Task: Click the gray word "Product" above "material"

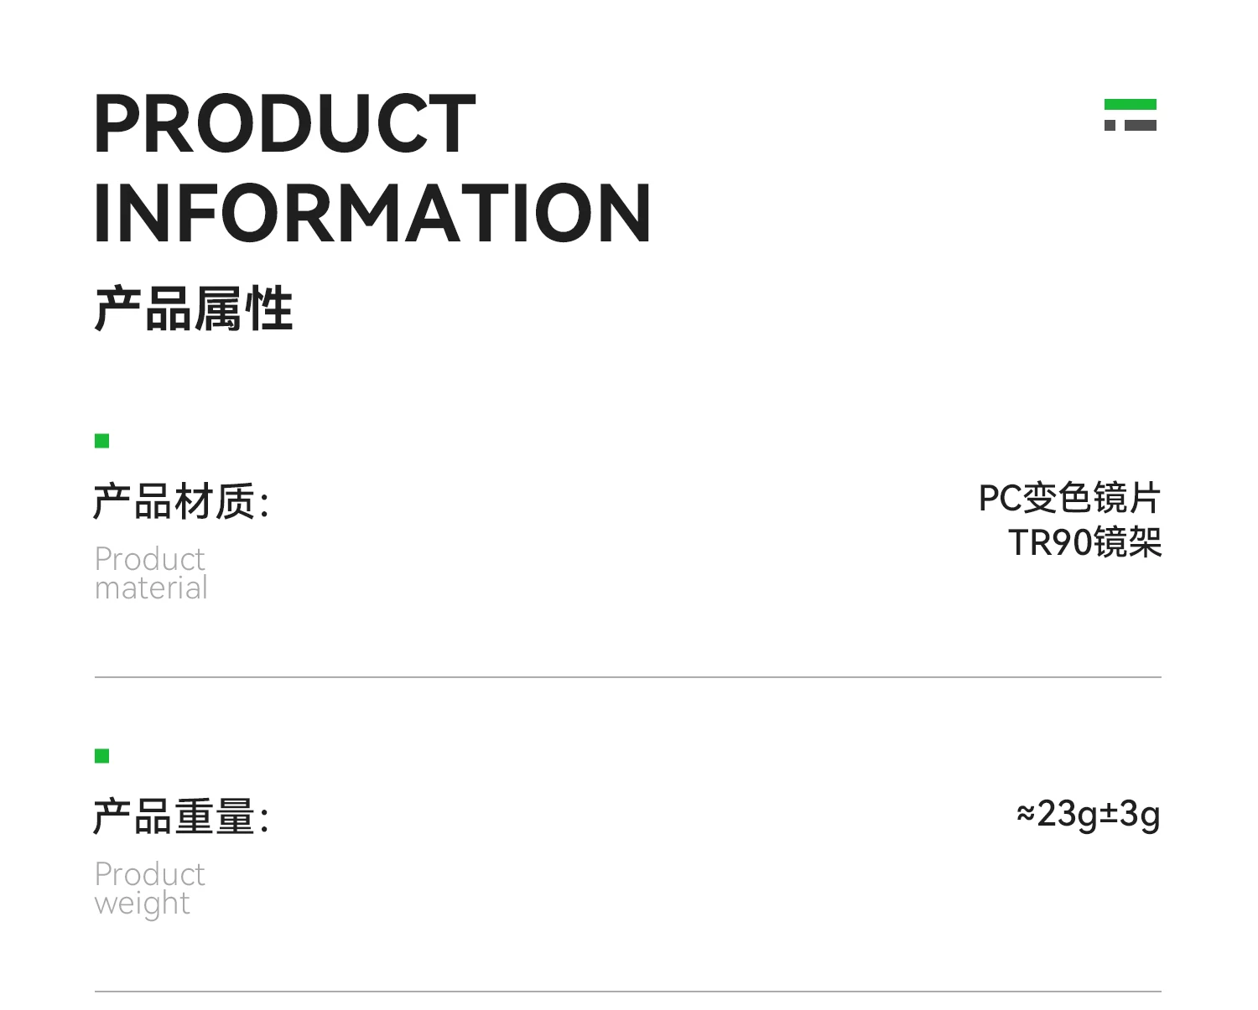Action: (x=149, y=559)
